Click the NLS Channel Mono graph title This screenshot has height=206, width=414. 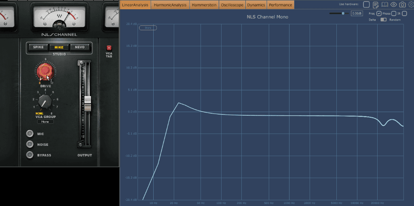(x=268, y=17)
